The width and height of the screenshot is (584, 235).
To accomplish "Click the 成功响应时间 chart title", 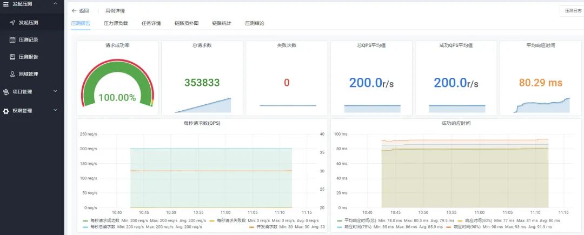I will pos(456,123).
